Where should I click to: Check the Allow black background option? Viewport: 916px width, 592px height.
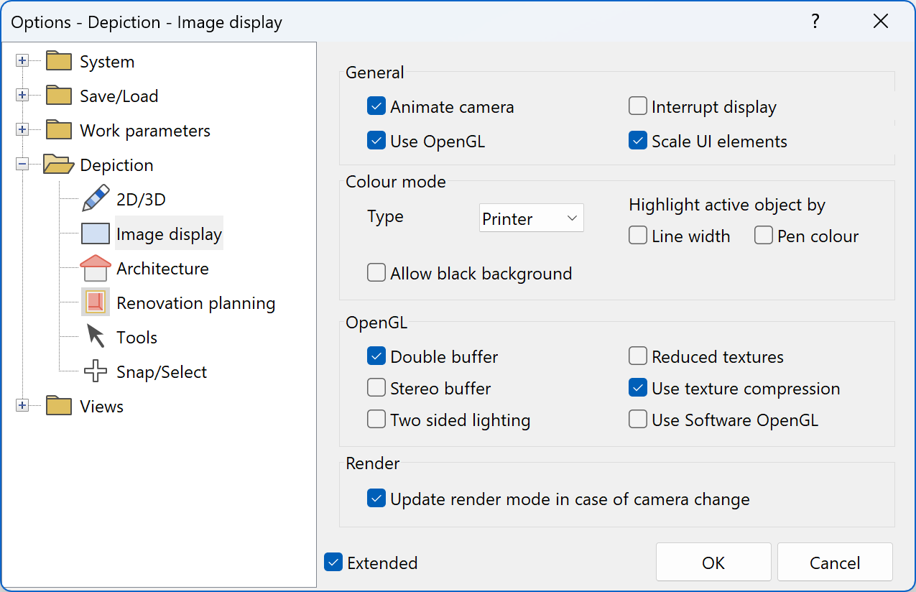(376, 272)
